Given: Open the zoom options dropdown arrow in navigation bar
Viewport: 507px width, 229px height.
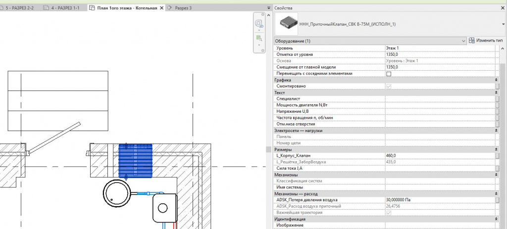Looking at the screenshot, I should (259, 45).
